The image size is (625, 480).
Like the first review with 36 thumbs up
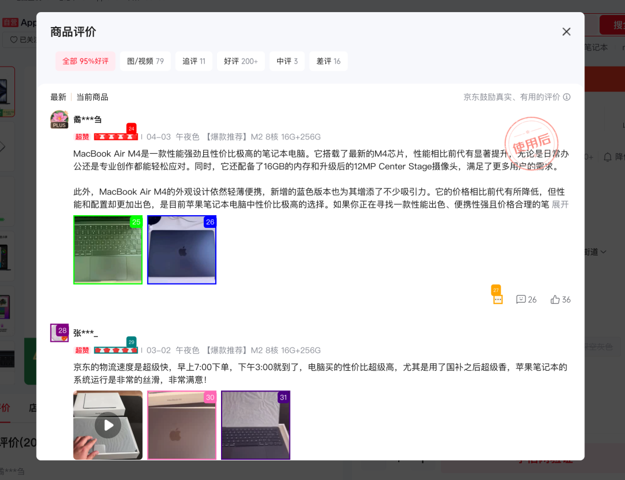click(x=560, y=300)
